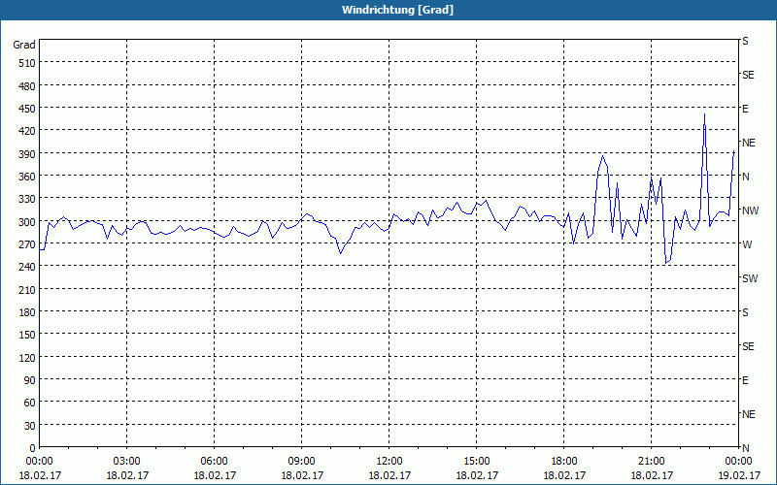Click the 00:00 label above 19.02.17
The height and width of the screenshot is (485, 777).
coord(739,462)
